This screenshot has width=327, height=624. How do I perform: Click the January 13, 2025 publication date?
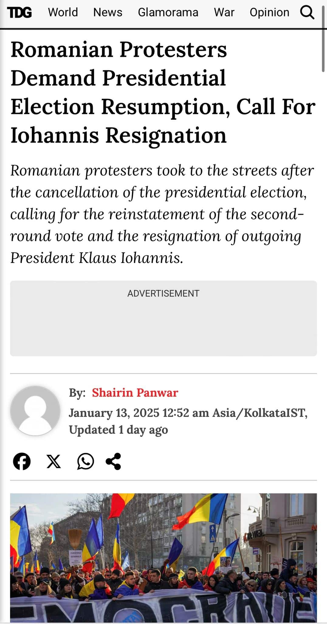[x=114, y=413]
